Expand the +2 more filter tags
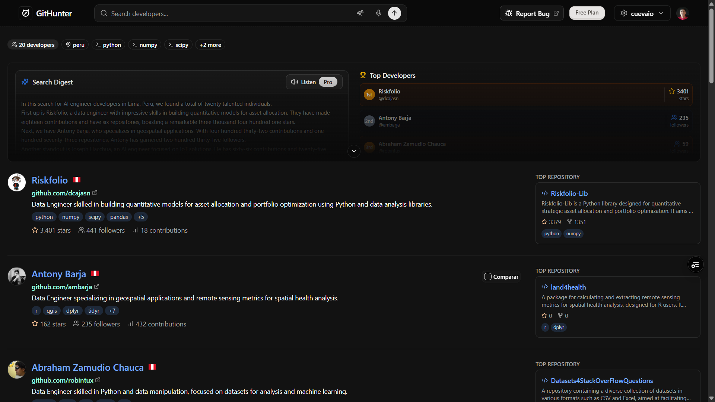This screenshot has height=402, width=715. pyautogui.click(x=210, y=45)
